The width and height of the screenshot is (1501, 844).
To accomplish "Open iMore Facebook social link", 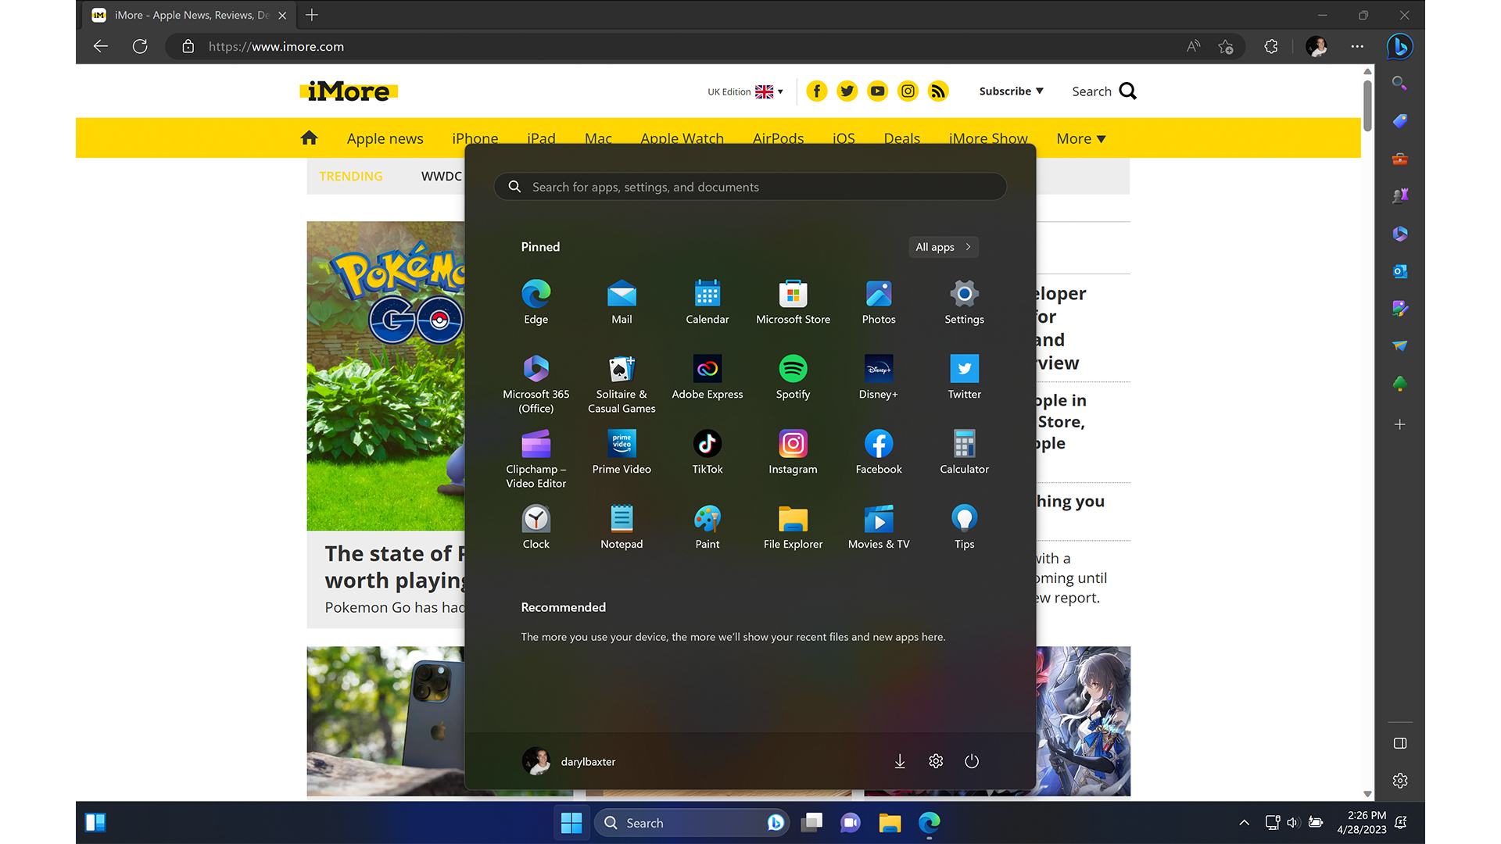I will coord(816,91).
